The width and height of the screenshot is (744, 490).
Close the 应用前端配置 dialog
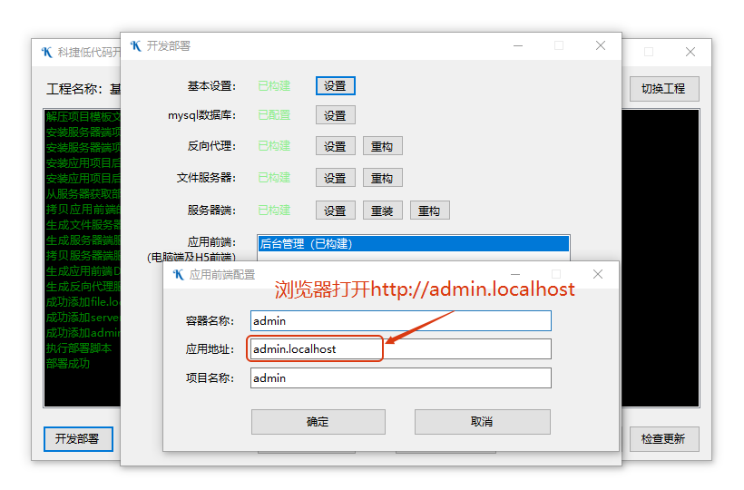597,274
